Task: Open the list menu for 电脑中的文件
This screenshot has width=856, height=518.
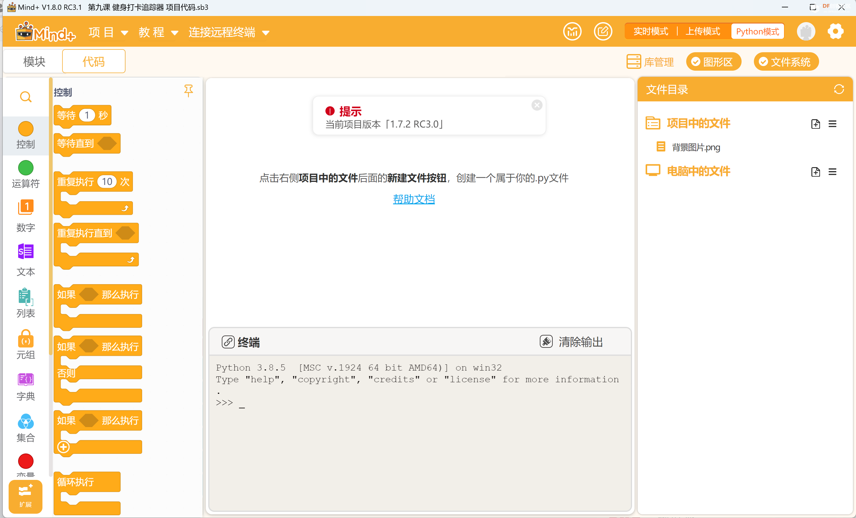Action: pos(832,172)
